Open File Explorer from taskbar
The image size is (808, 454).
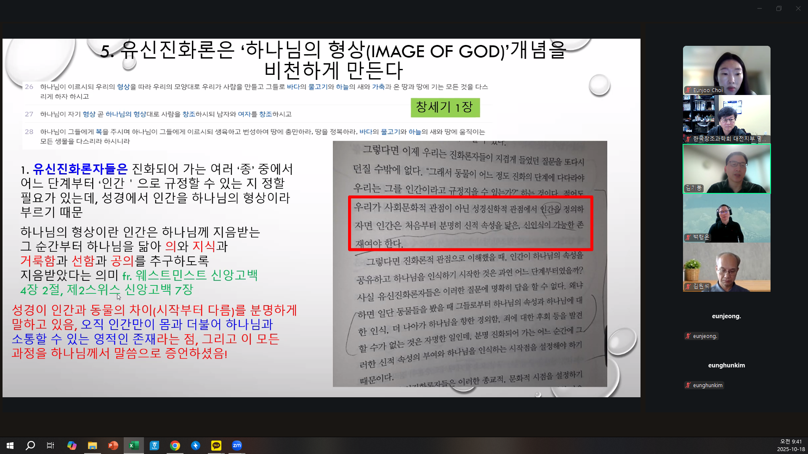(x=92, y=446)
